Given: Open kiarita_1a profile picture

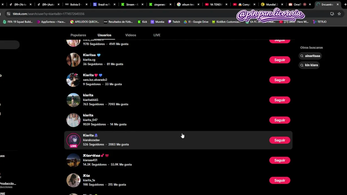Looking at the screenshot, I should click(73, 180).
